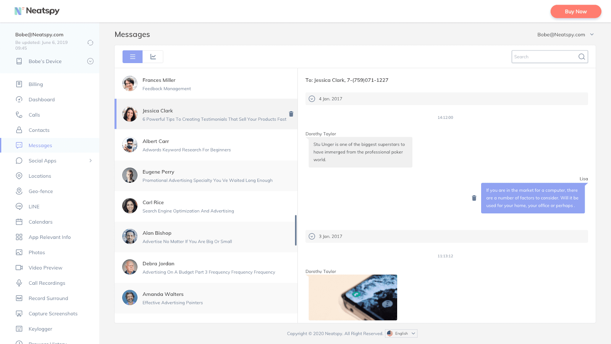The height and width of the screenshot is (344, 611).
Task: Switch to chart view of messages
Action: [153, 57]
